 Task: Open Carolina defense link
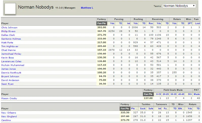6,120
